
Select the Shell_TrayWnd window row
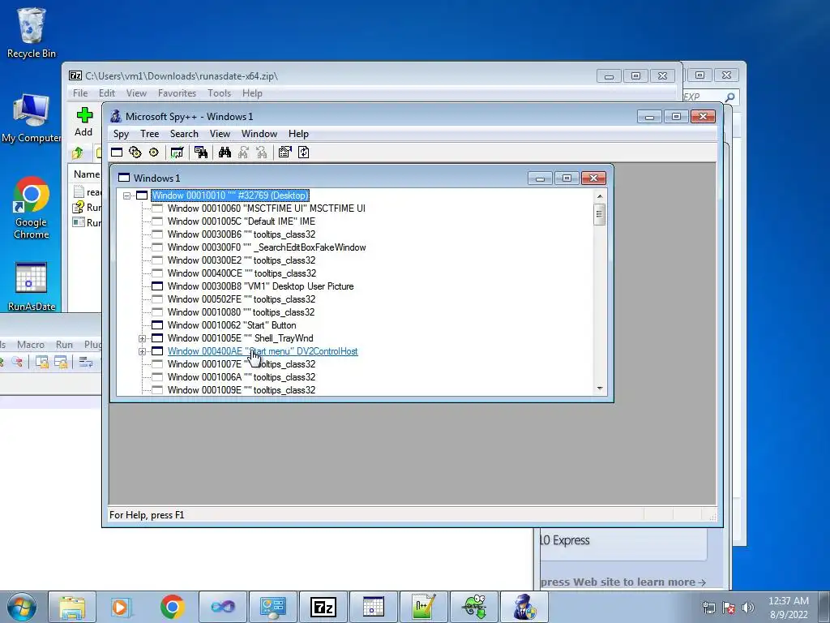point(240,338)
